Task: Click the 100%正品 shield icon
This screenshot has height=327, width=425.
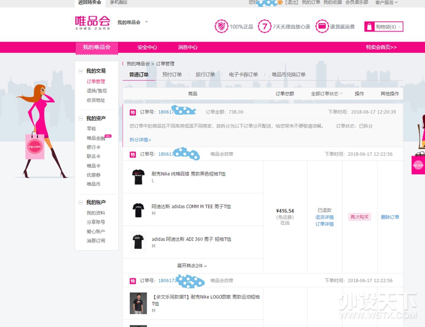Action: pos(221,27)
